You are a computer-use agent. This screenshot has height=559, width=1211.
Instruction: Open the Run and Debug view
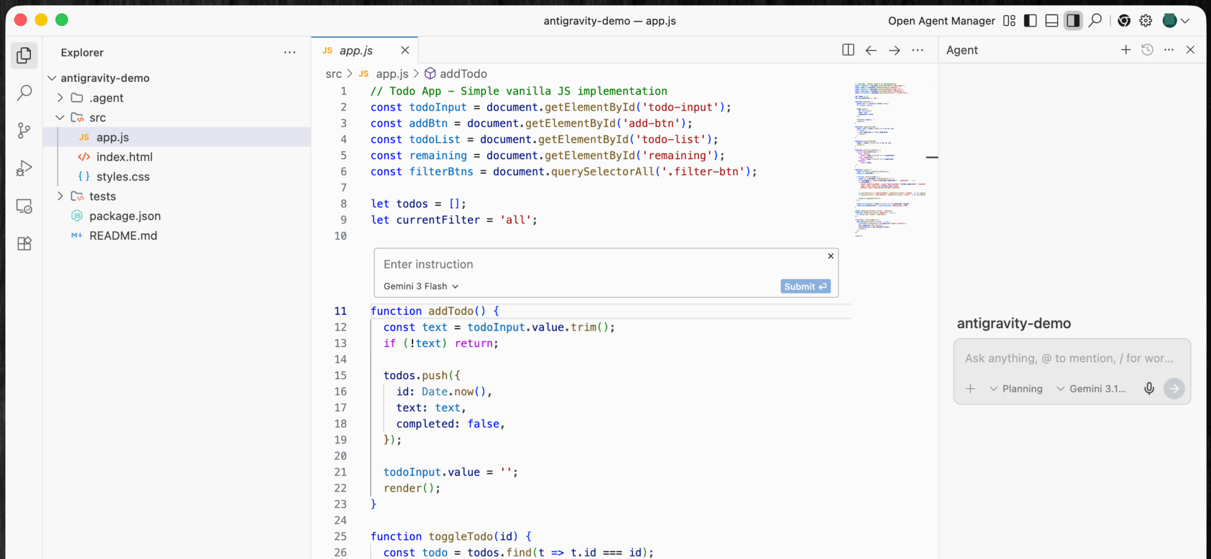[x=24, y=168]
